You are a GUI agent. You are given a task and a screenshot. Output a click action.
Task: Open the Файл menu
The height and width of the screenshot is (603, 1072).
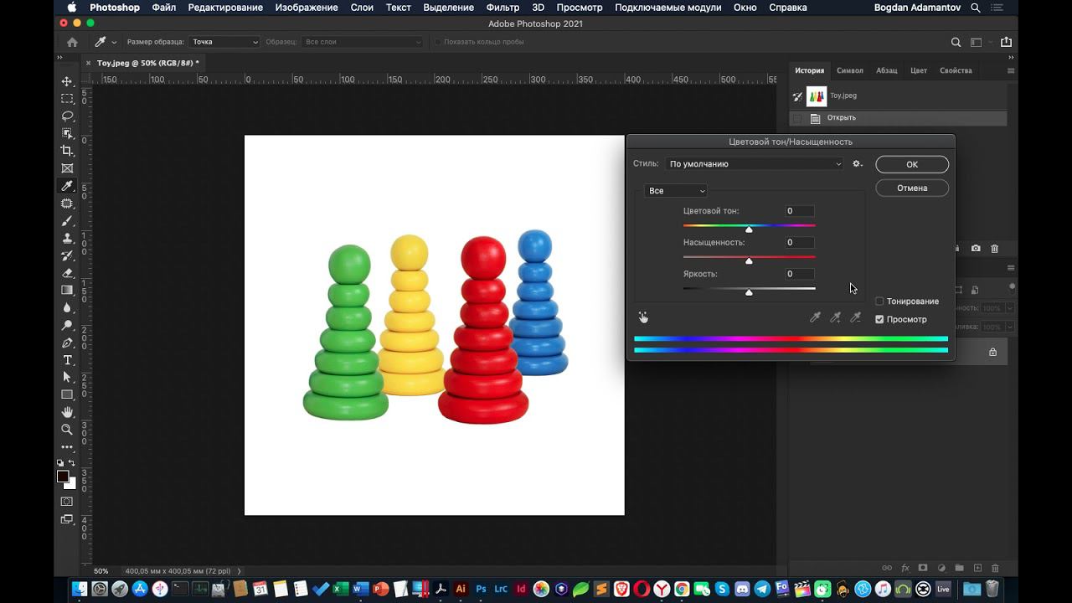coord(164,8)
